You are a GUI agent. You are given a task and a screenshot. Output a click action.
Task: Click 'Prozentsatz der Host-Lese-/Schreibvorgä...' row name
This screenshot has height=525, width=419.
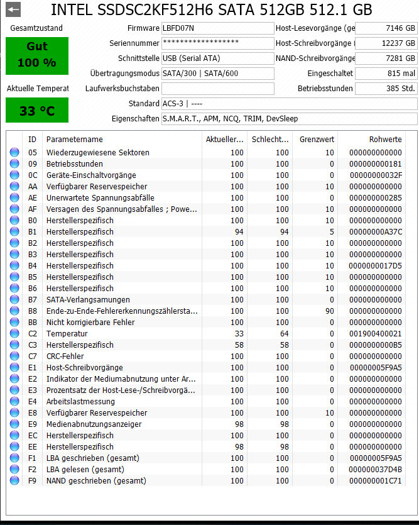121,390
